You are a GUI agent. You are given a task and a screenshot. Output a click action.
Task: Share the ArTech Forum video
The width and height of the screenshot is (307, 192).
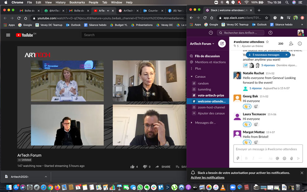[163, 167]
